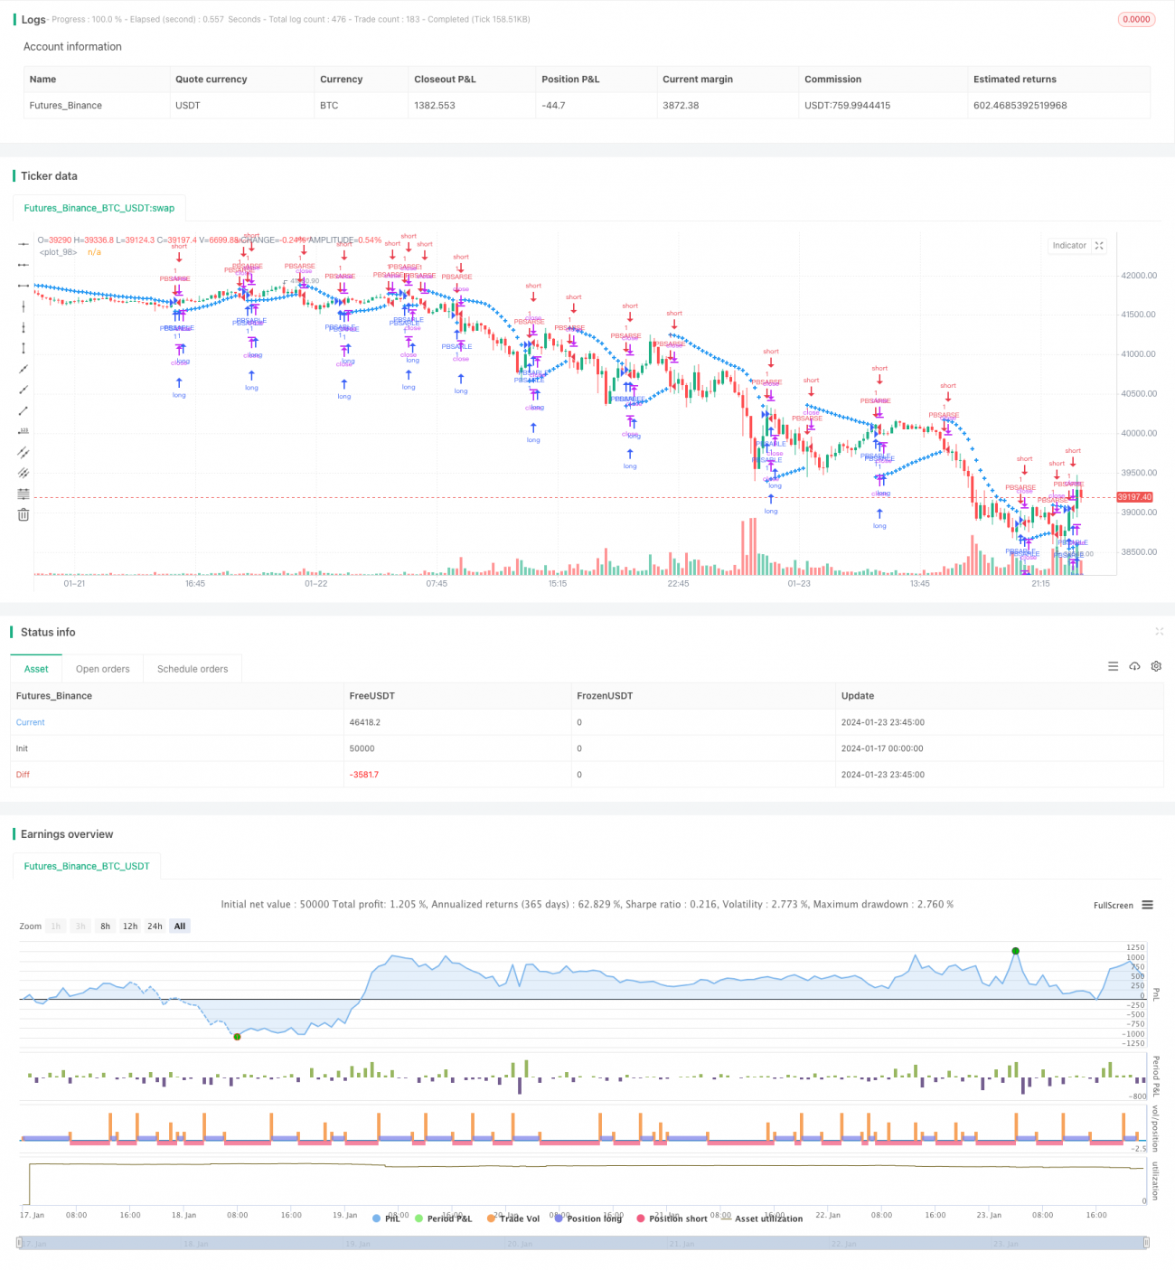1175x1270 pixels.
Task: Open the gear settings in Status info
Action: pos(1156,666)
